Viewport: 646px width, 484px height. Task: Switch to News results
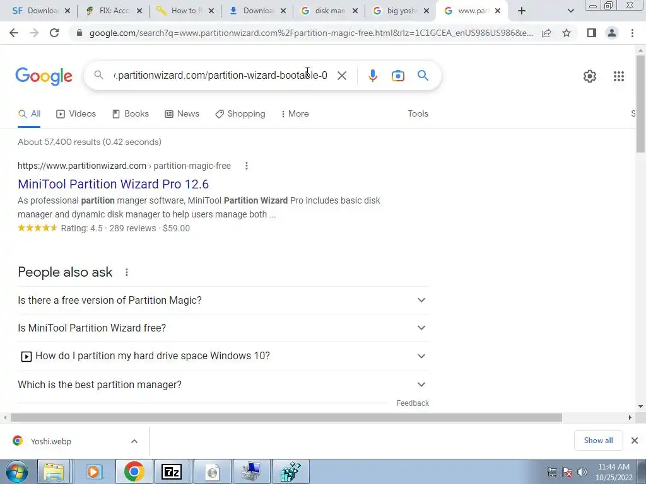pyautogui.click(x=182, y=114)
